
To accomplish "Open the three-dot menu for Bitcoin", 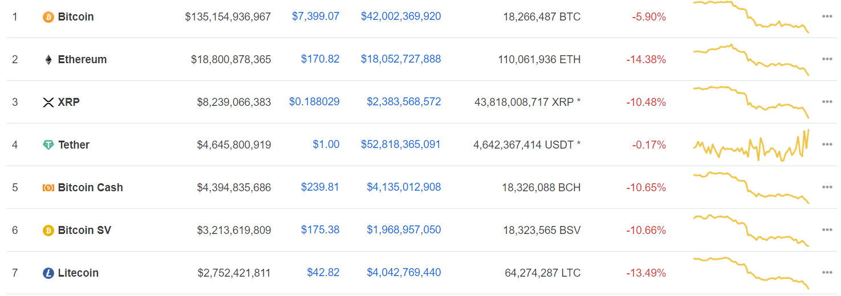I will pos(827,17).
